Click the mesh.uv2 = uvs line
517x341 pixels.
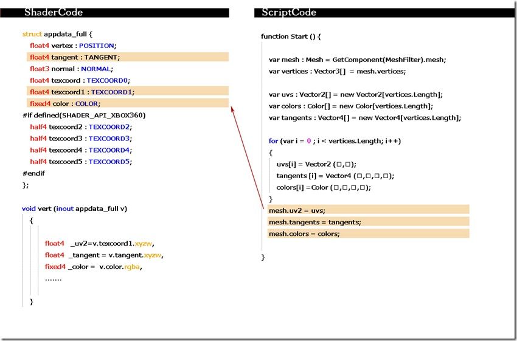[369, 210]
